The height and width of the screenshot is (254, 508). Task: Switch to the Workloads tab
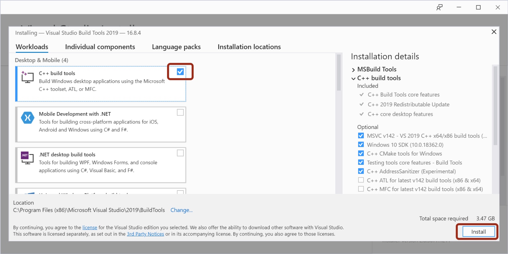coord(32,47)
